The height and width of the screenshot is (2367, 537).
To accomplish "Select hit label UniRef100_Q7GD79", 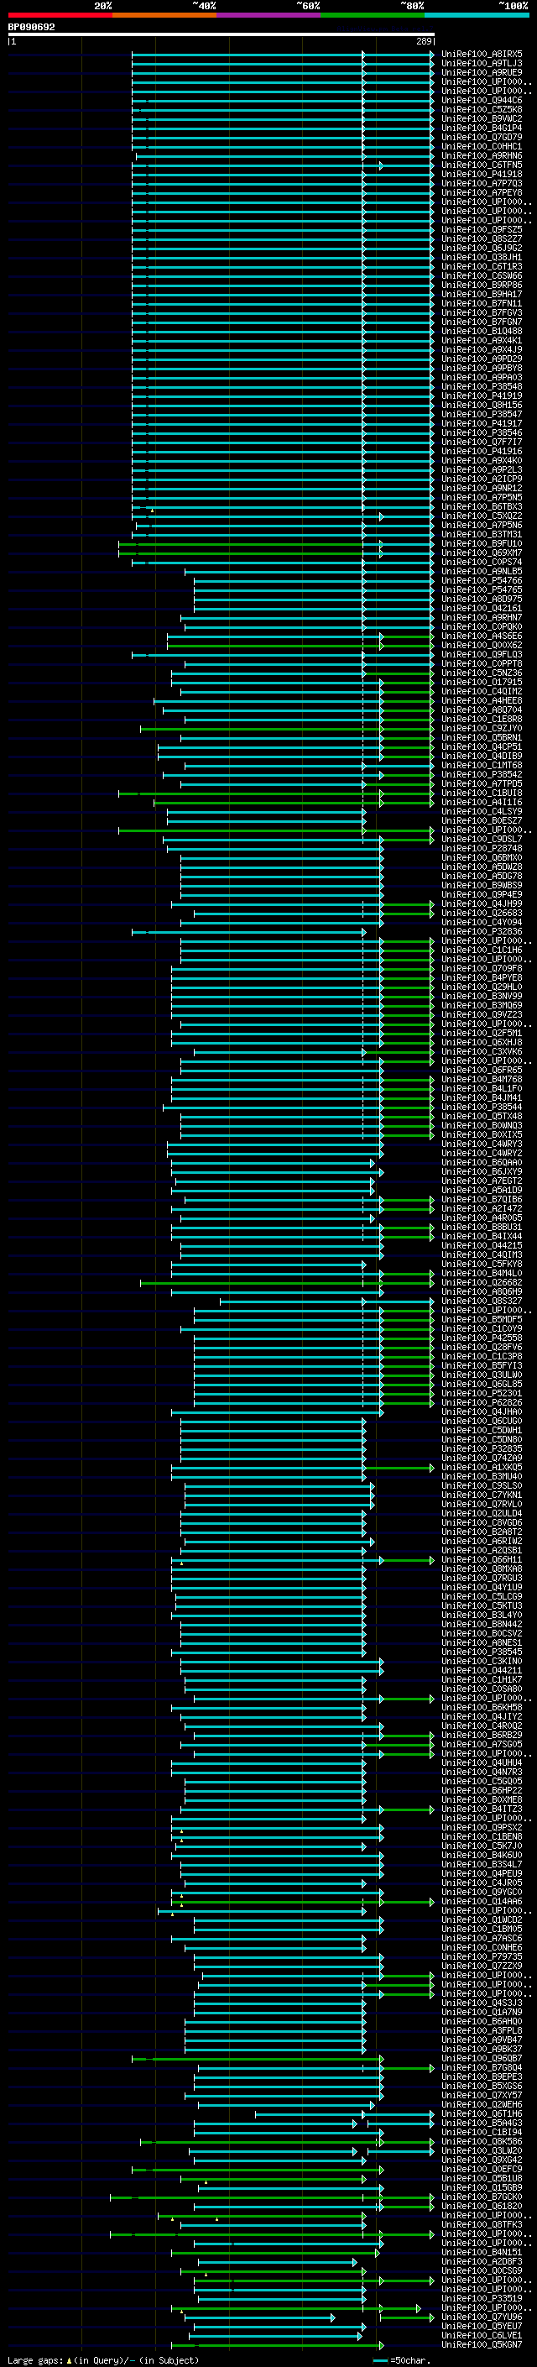I will pos(482,137).
